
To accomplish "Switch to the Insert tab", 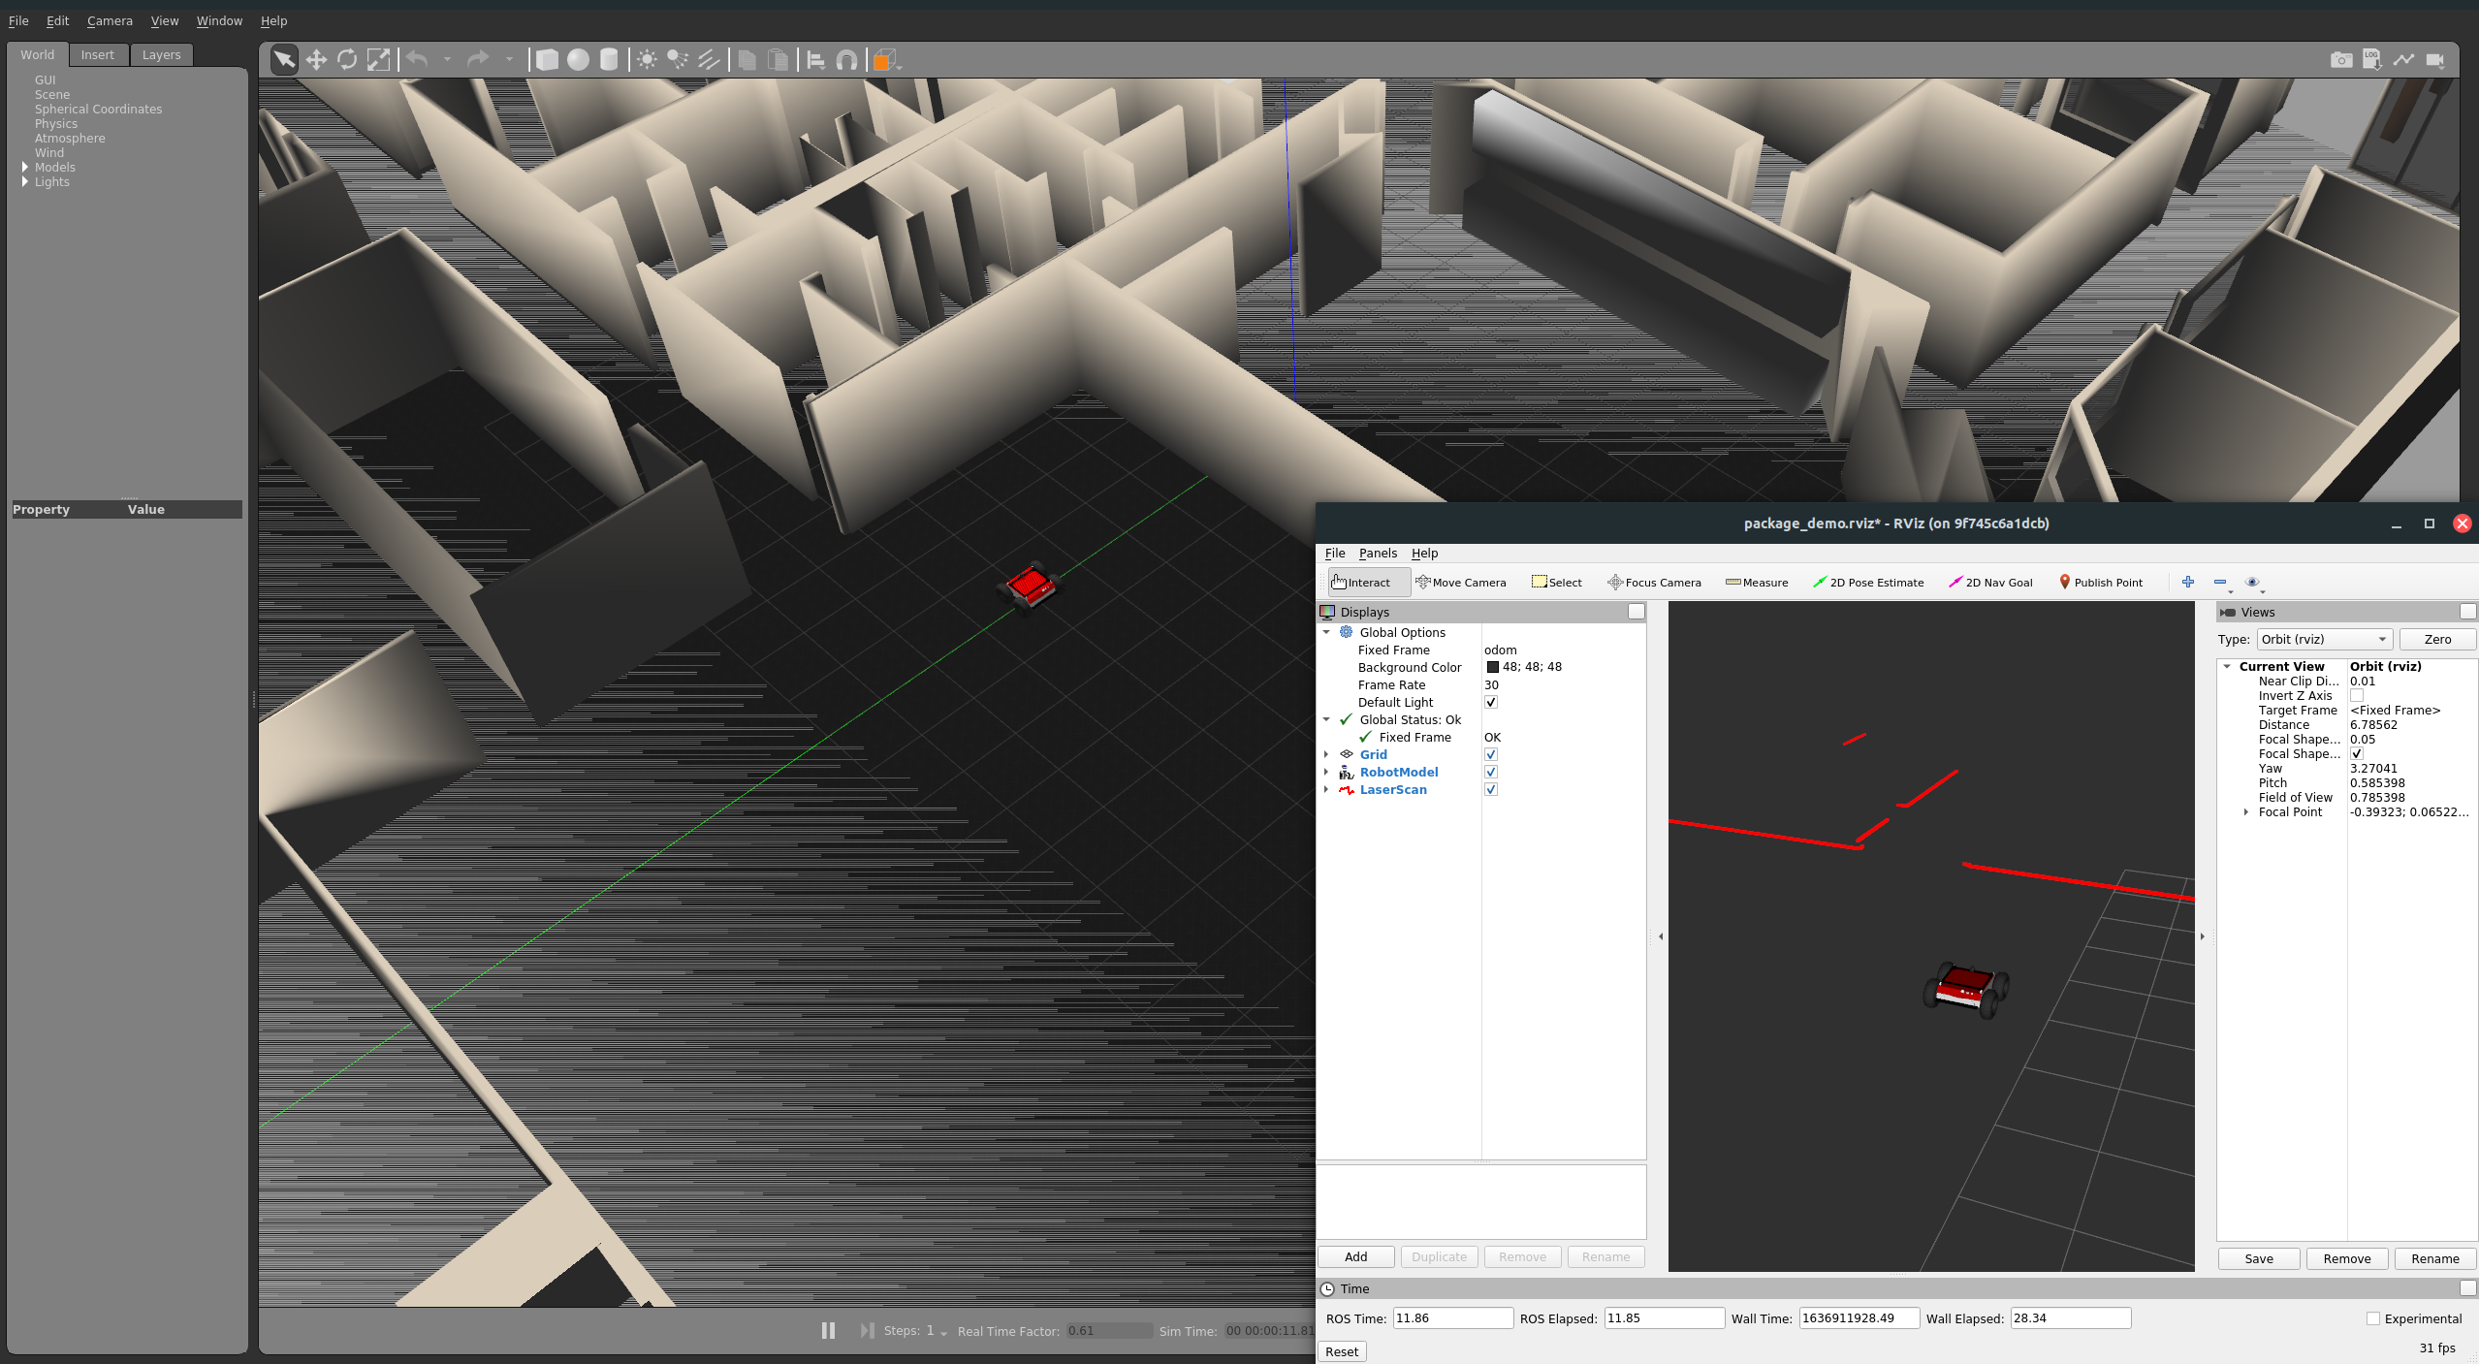I will (x=97, y=55).
